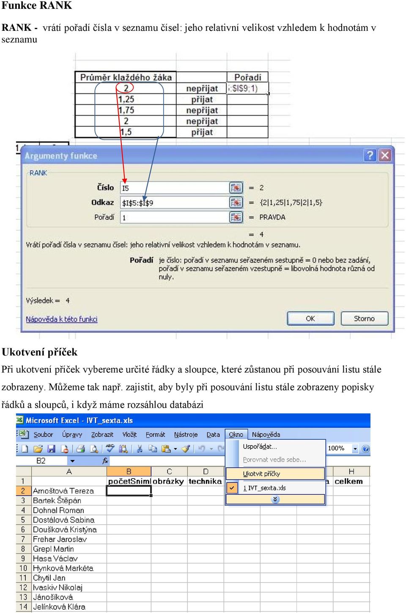The width and height of the screenshot is (406, 613).
Task: Click the Permission icon beside Save
Action: [64, 449]
